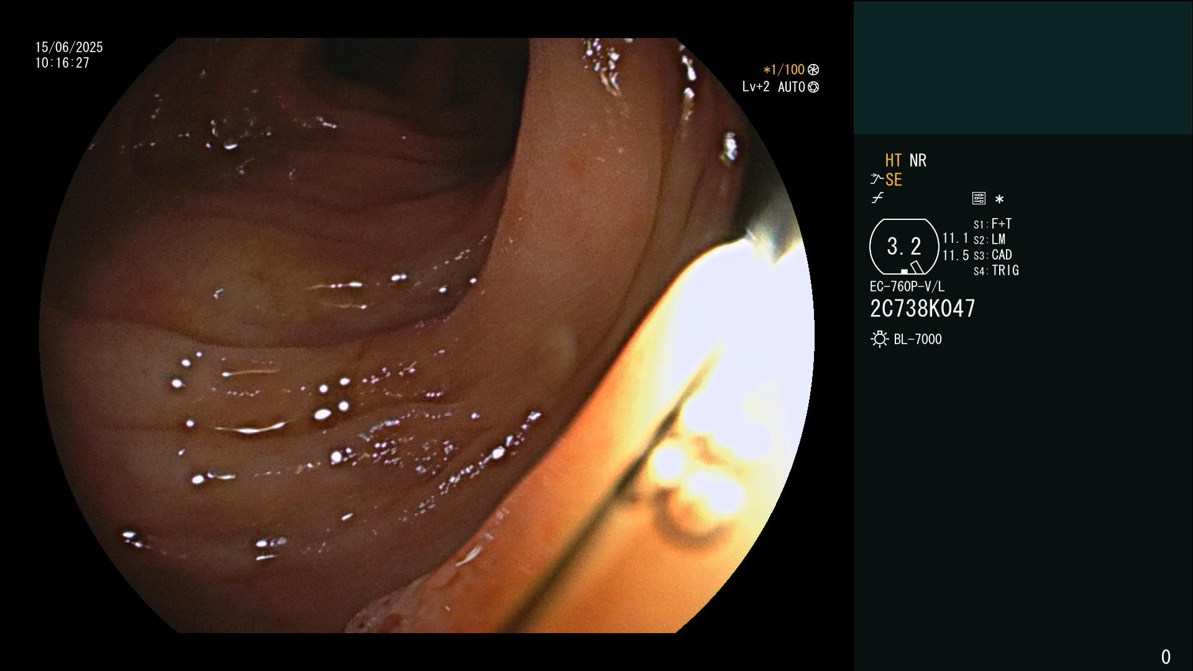The image size is (1193, 671).
Task: Click the date 15/06/2025
Action: click(x=69, y=47)
